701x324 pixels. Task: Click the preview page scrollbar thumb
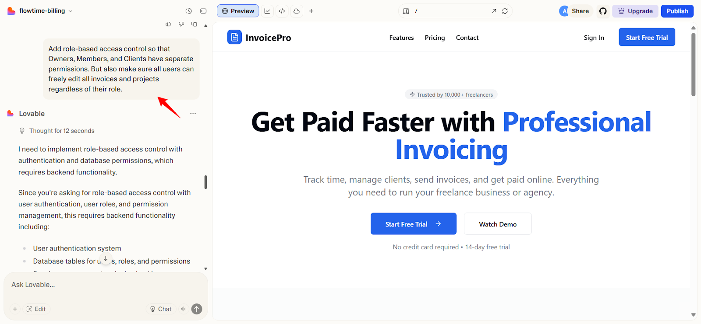click(x=693, y=64)
